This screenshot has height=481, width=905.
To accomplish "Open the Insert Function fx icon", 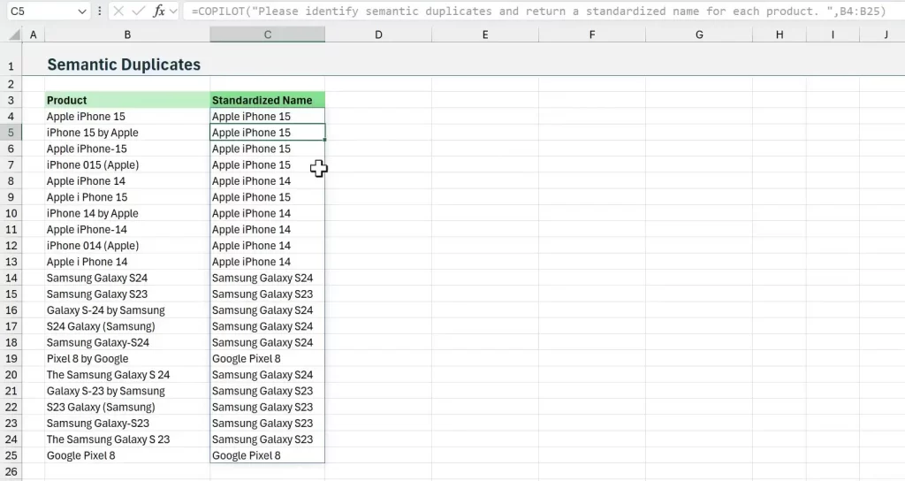I will coord(159,11).
